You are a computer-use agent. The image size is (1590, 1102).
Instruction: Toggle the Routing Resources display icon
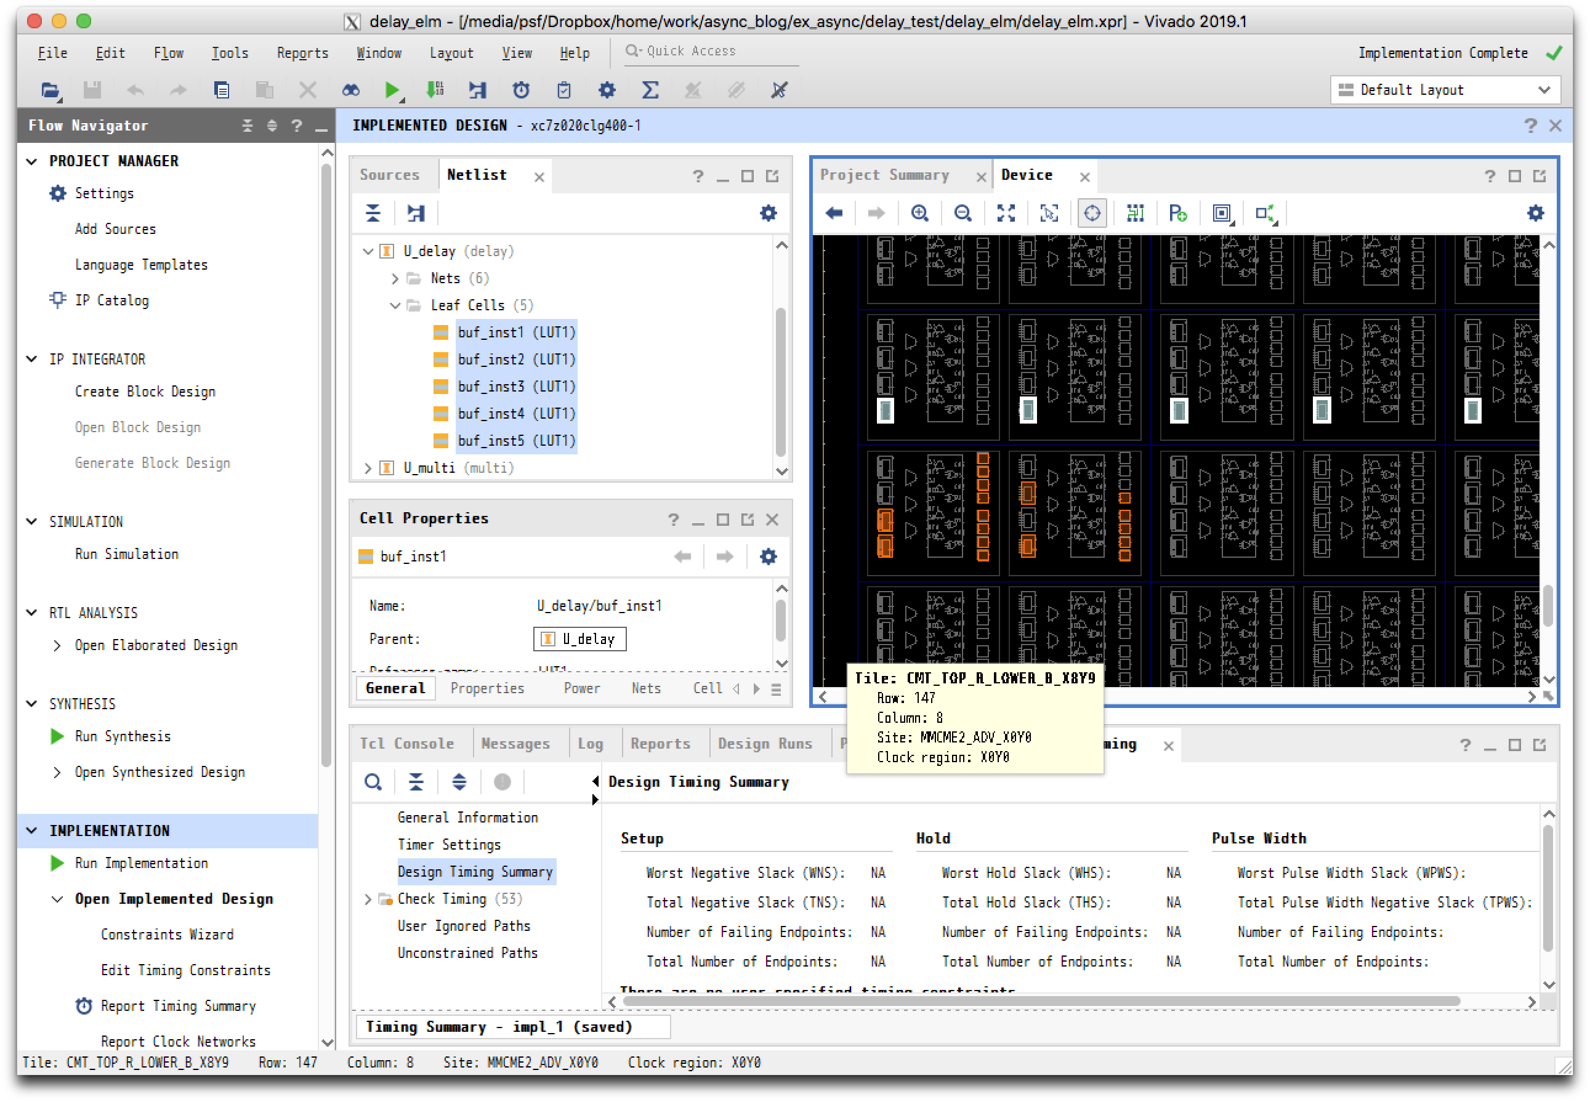click(x=1135, y=214)
